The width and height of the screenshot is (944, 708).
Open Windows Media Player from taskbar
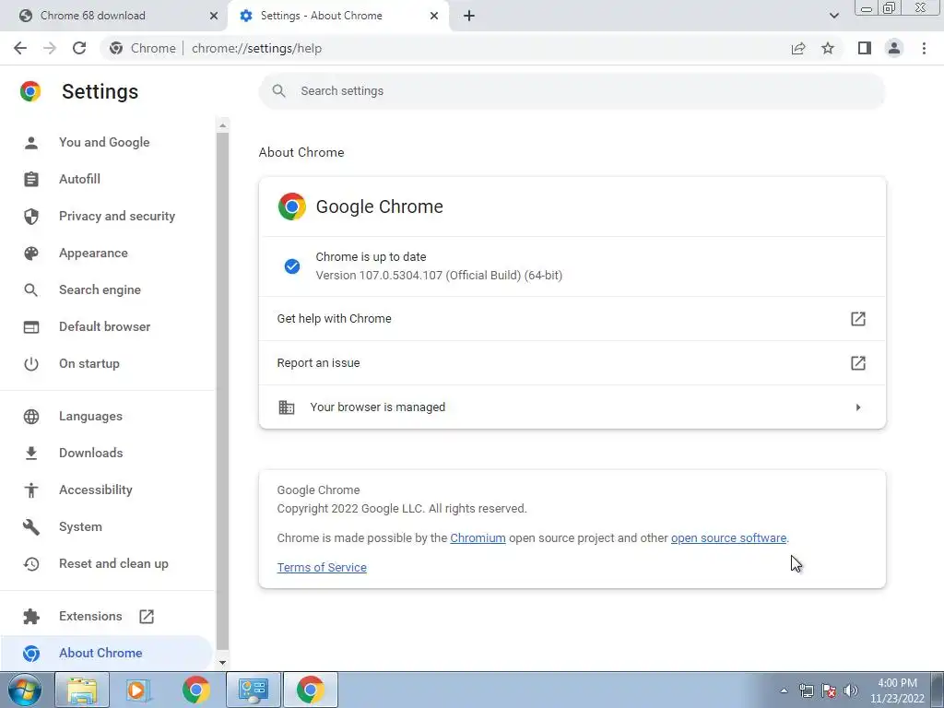pos(138,690)
